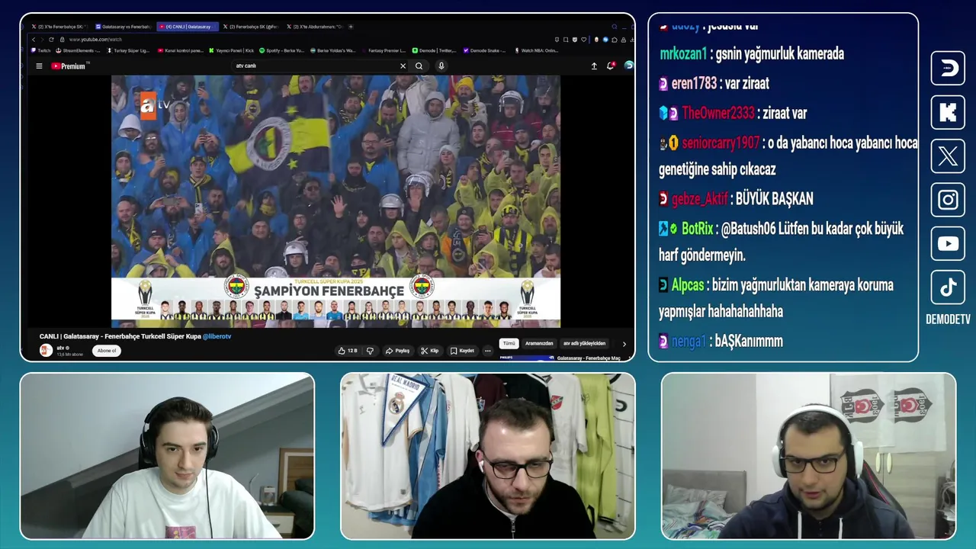Click chat username mrkozan1
Viewport: 976px width, 549px height.
(x=683, y=54)
